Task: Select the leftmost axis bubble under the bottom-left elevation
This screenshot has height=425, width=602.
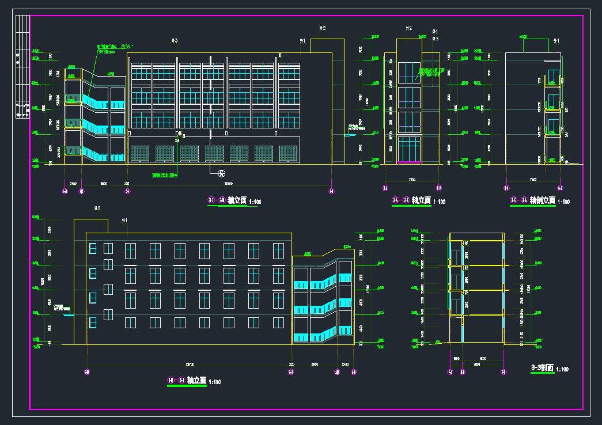Action: [x=86, y=372]
